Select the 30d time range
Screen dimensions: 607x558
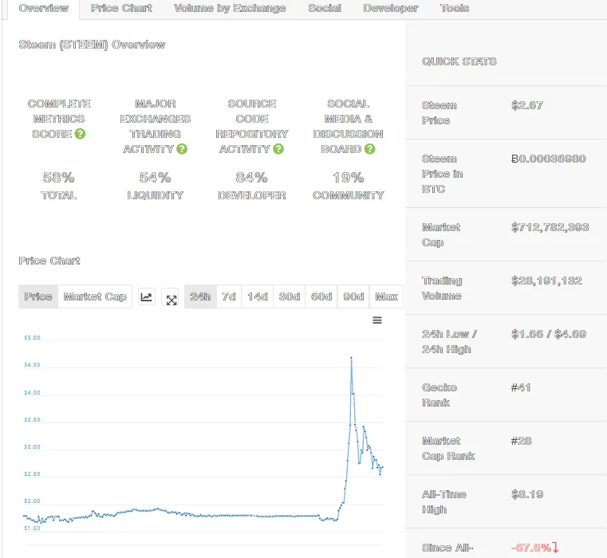290,297
